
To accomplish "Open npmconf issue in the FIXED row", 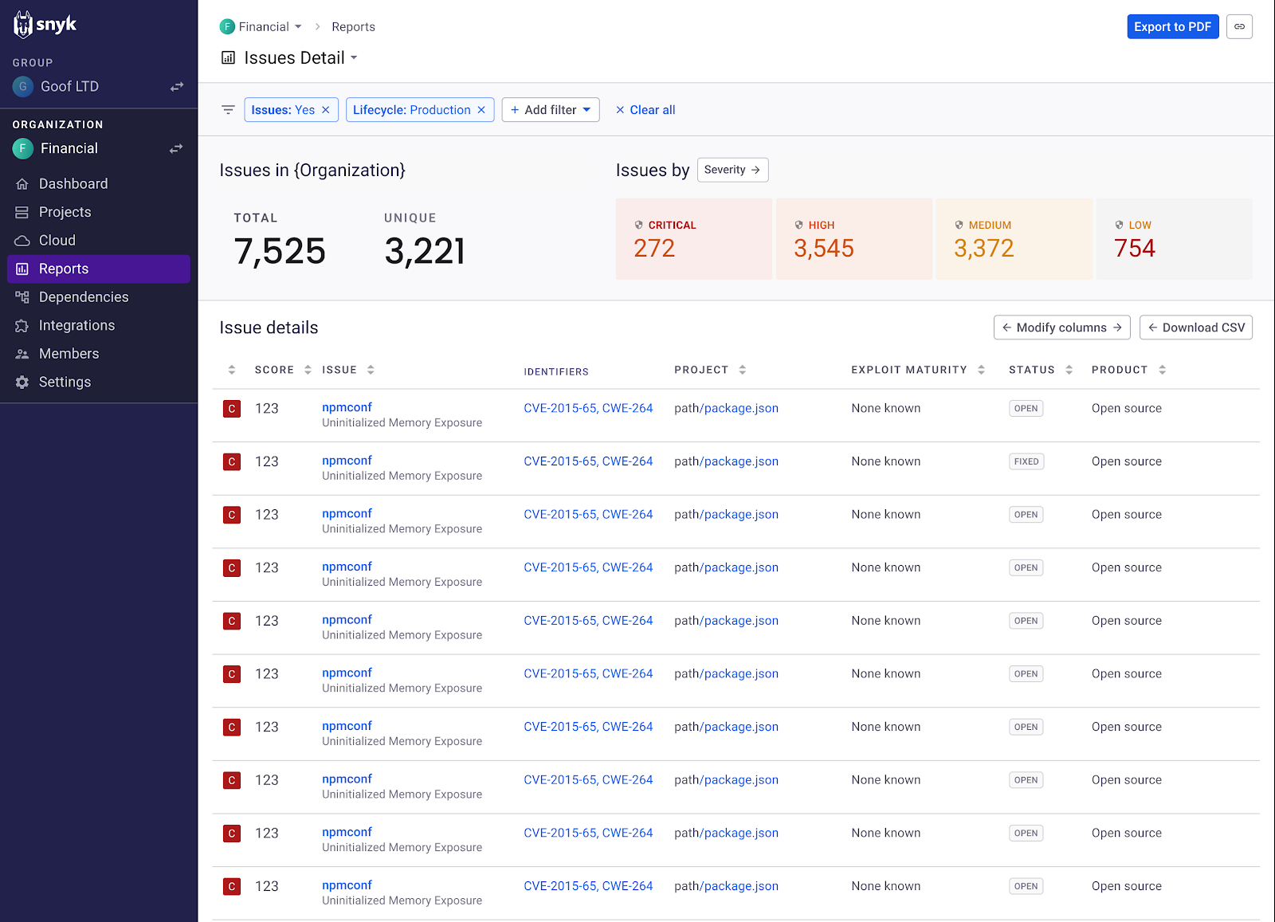I will (347, 461).
